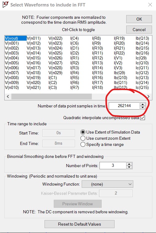The height and width of the screenshot is (233, 156).
Task: Click the horizontal scrollbar of waveform list
Action: click(x=52, y=96)
